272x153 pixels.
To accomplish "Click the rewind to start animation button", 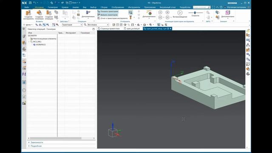I will (160, 17).
